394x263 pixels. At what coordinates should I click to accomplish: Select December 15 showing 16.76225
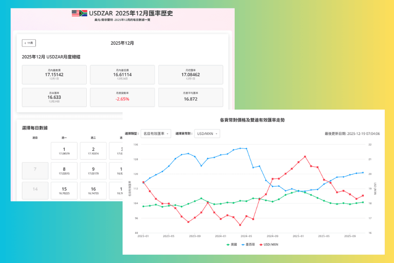pos(64,190)
